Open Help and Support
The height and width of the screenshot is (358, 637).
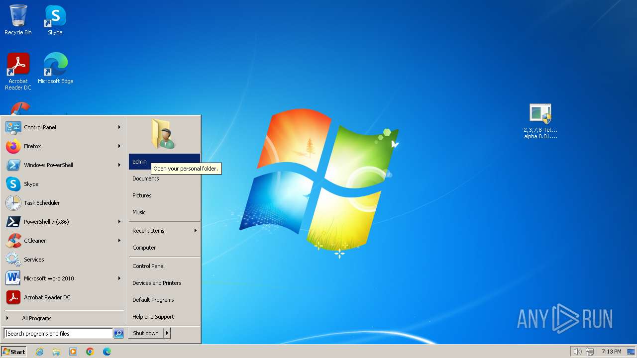point(164,317)
